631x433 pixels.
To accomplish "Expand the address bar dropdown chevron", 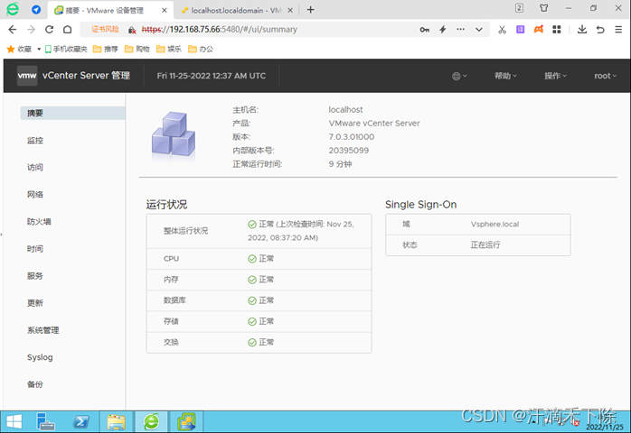I will (x=479, y=30).
